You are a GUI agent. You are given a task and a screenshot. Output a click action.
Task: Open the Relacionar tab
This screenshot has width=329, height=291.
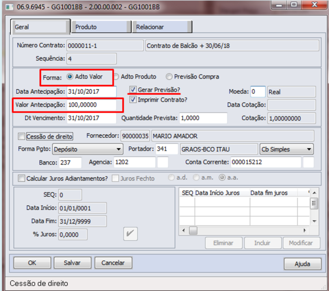pyautogui.click(x=162, y=27)
